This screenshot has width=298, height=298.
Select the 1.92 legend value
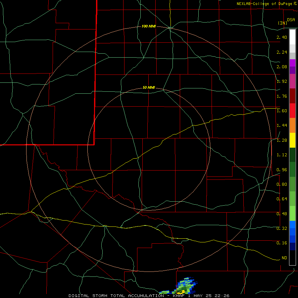[282, 81]
